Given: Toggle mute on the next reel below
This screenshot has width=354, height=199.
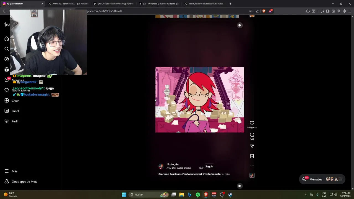Looking at the screenshot, I should click(240, 186).
